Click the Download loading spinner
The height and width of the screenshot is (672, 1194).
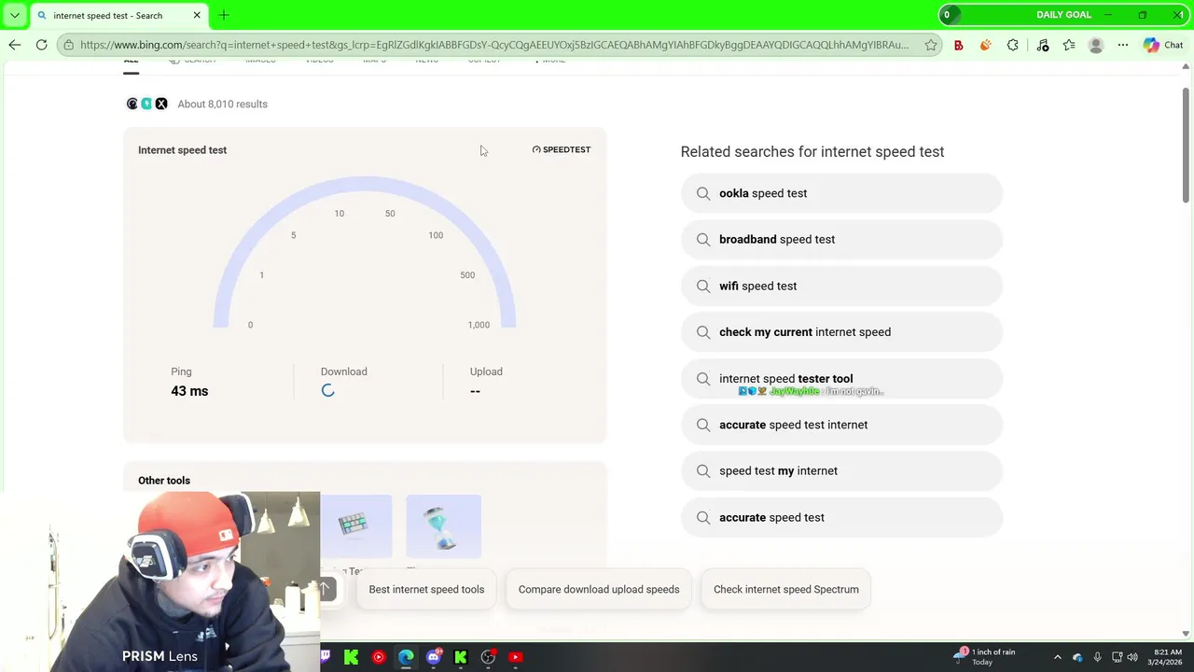[x=327, y=390]
